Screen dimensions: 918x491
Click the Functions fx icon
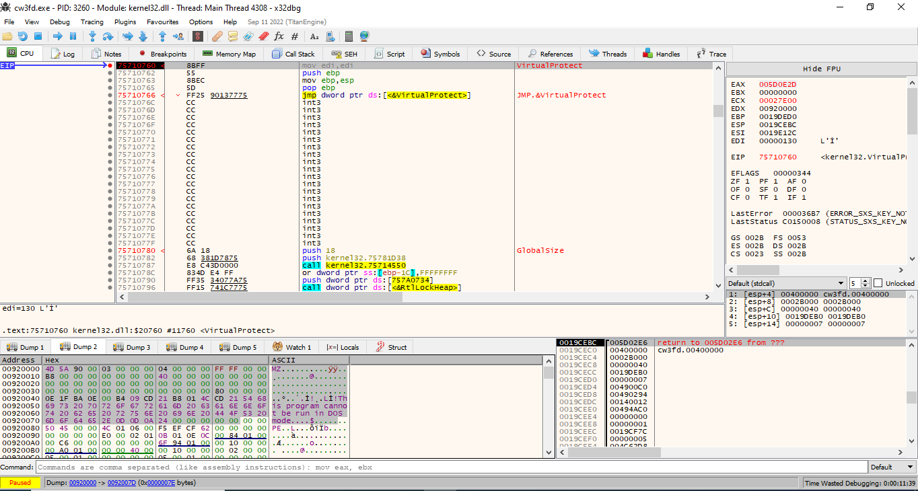279,36
